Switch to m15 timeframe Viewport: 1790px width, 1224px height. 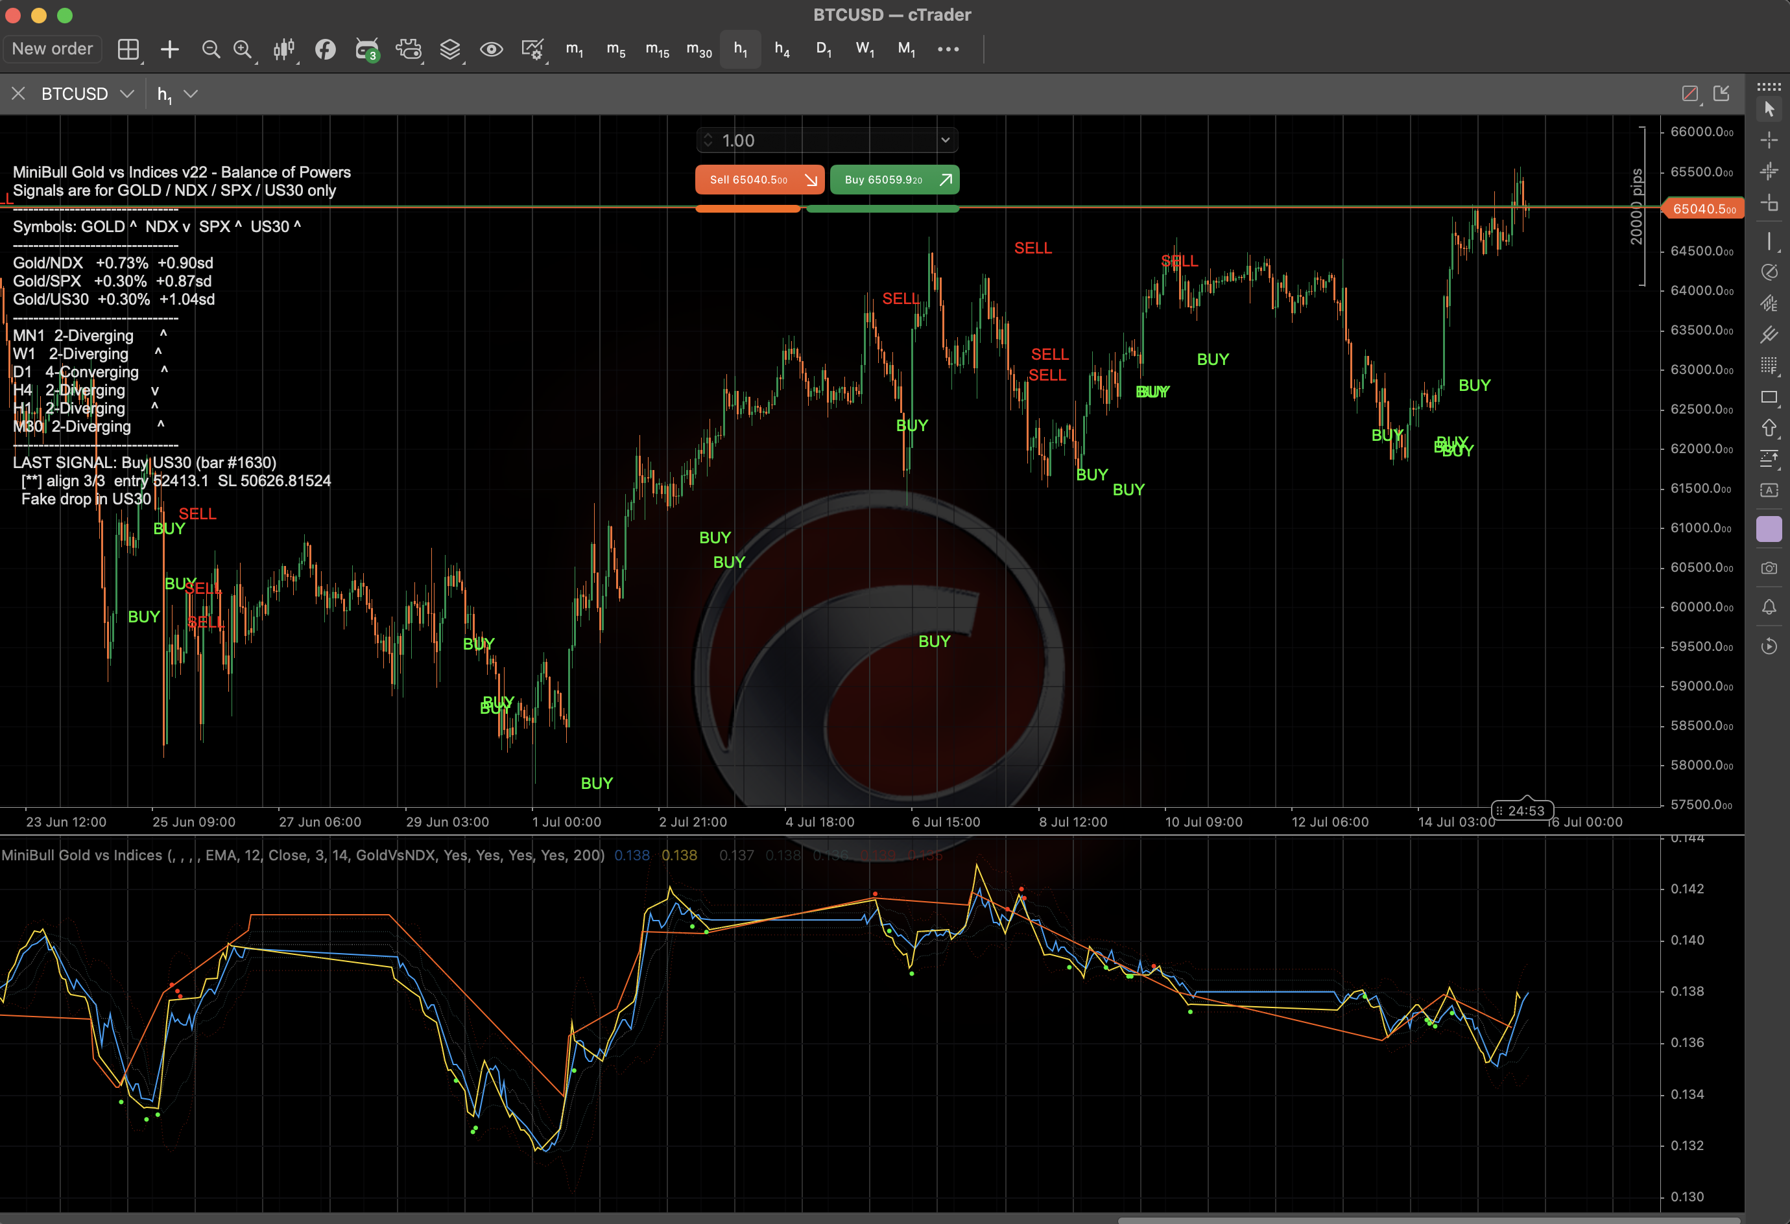pos(657,49)
